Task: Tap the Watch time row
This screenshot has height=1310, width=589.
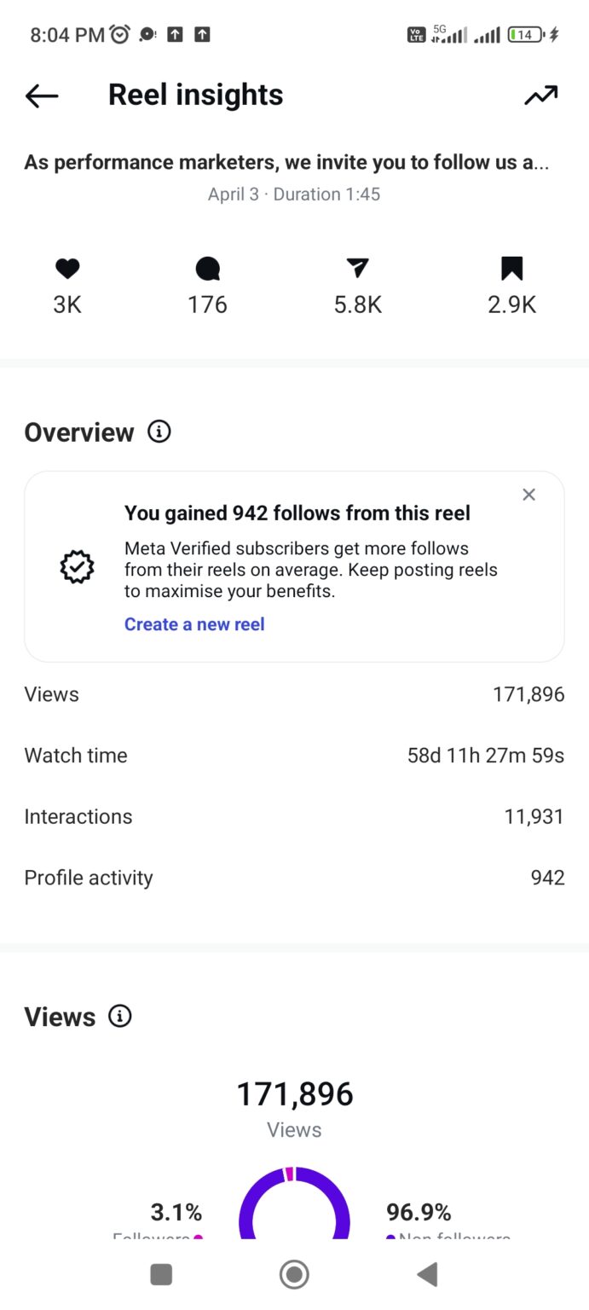Action: 294,756
